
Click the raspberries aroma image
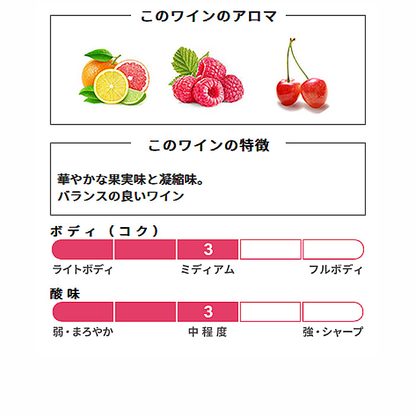[x=206, y=76]
